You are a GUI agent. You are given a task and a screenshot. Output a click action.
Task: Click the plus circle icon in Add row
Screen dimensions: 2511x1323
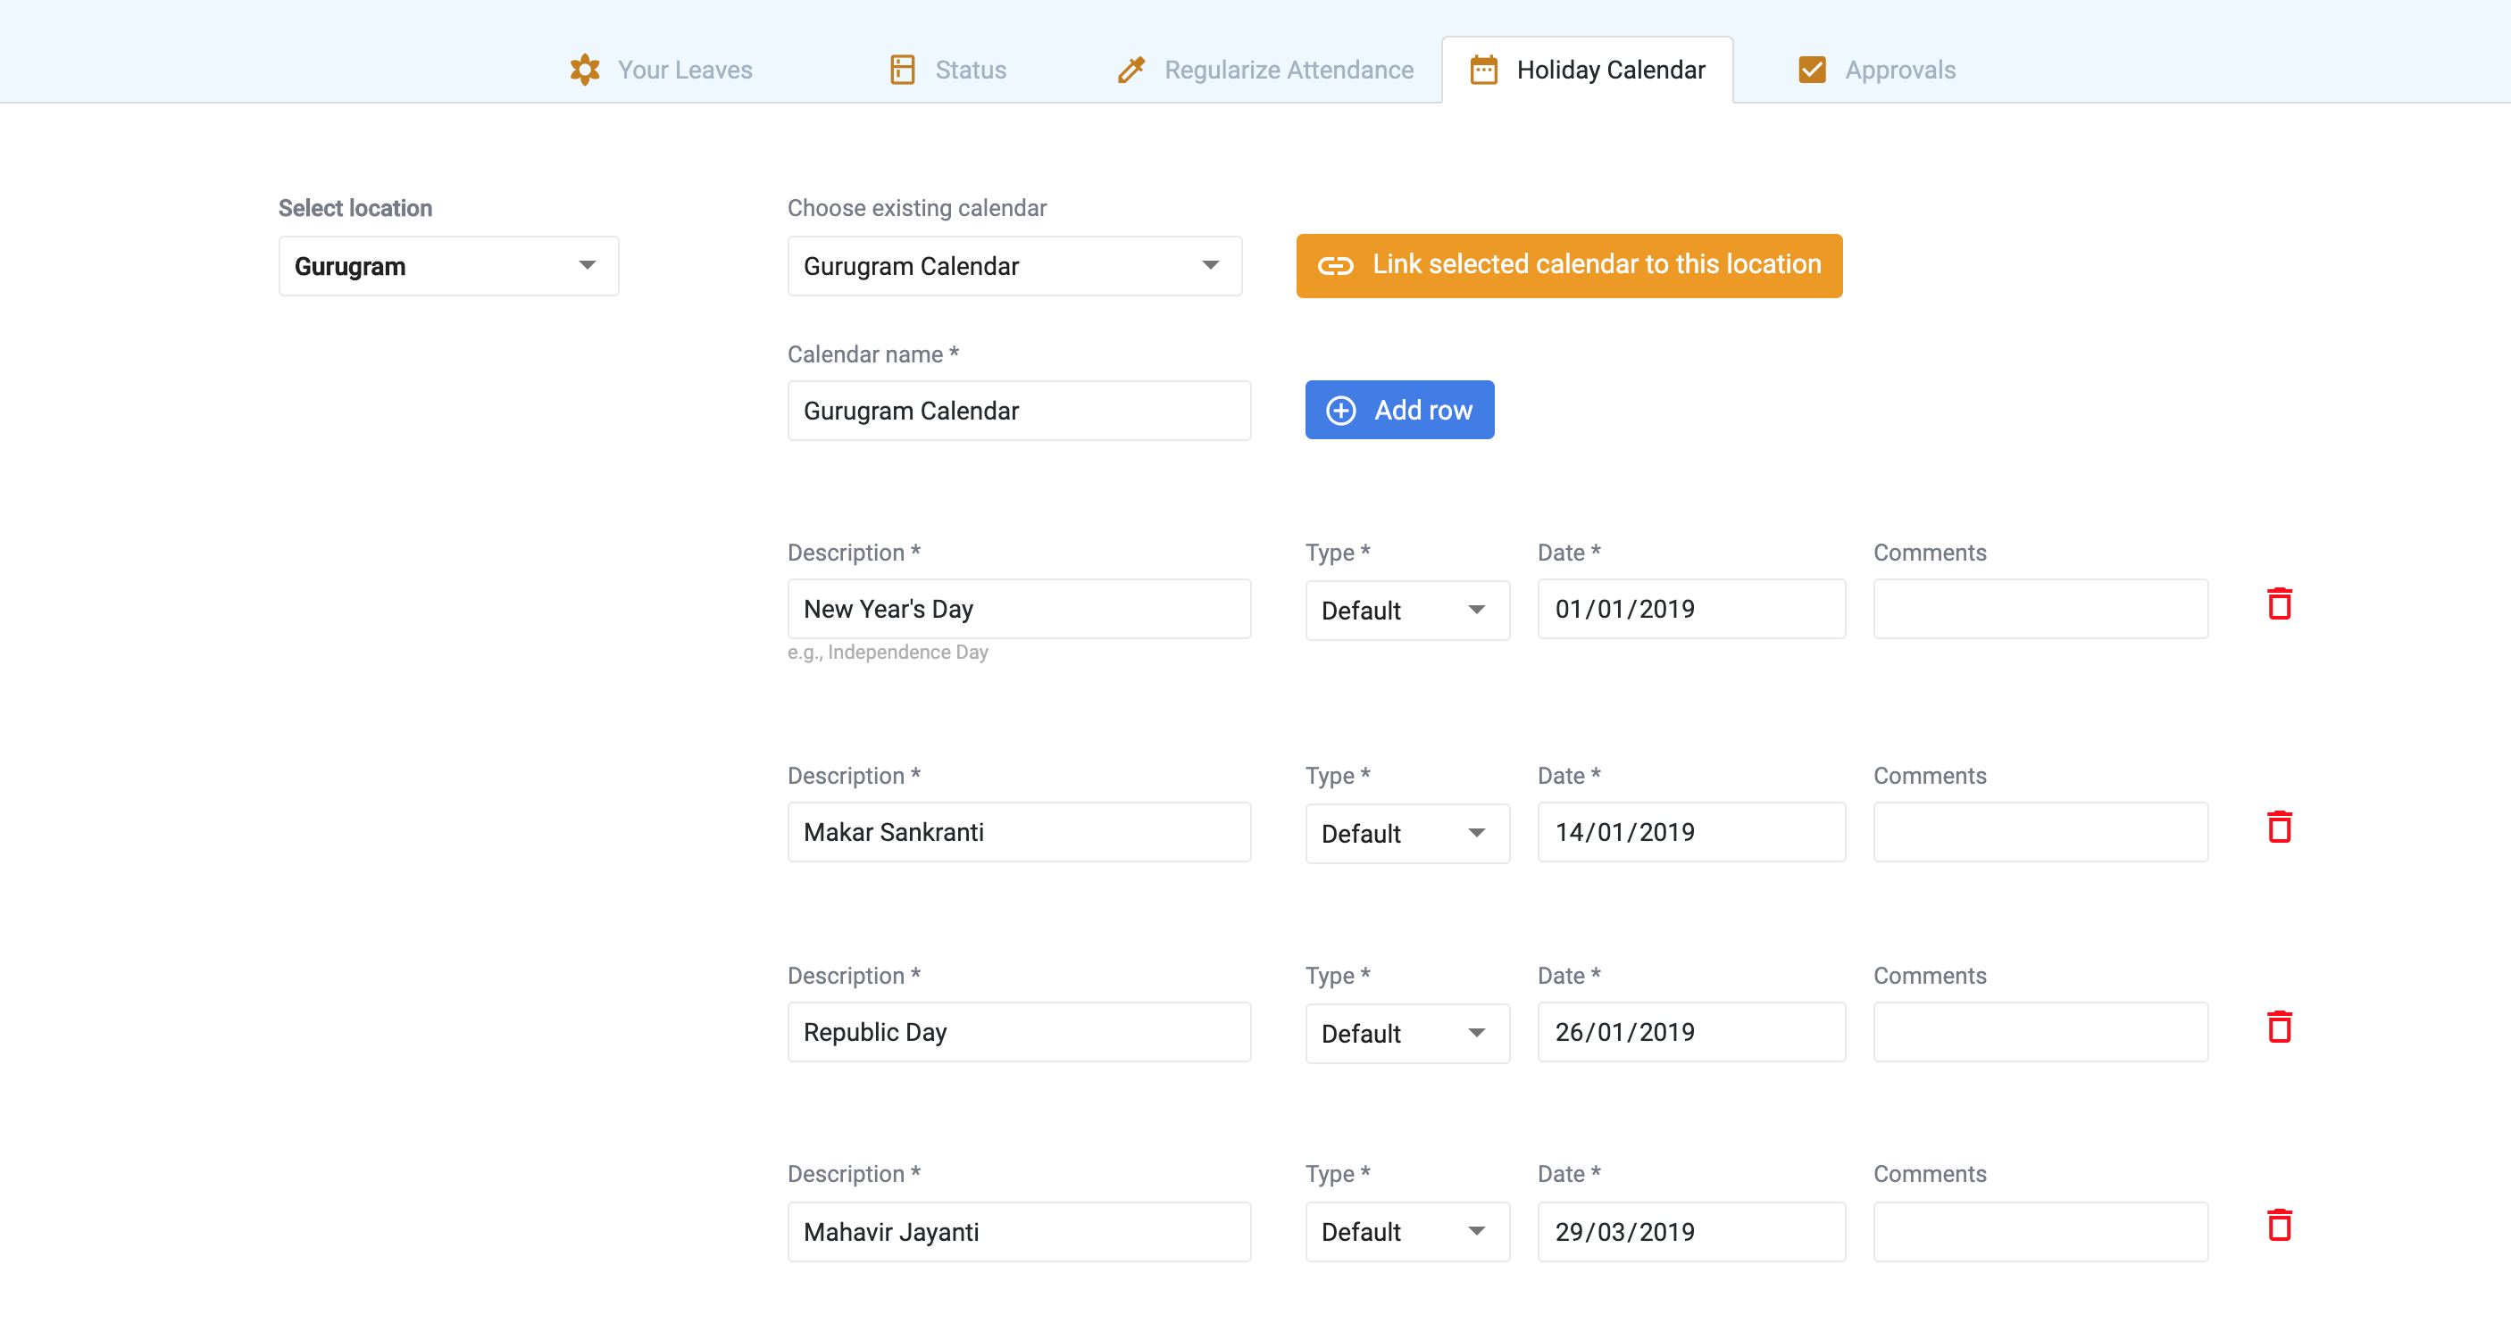(1341, 410)
